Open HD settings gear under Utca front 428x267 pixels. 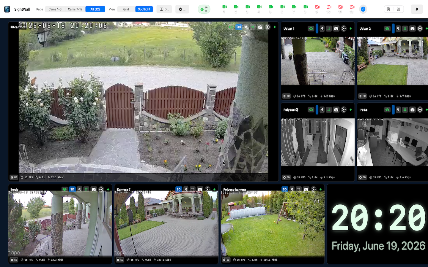point(14,177)
